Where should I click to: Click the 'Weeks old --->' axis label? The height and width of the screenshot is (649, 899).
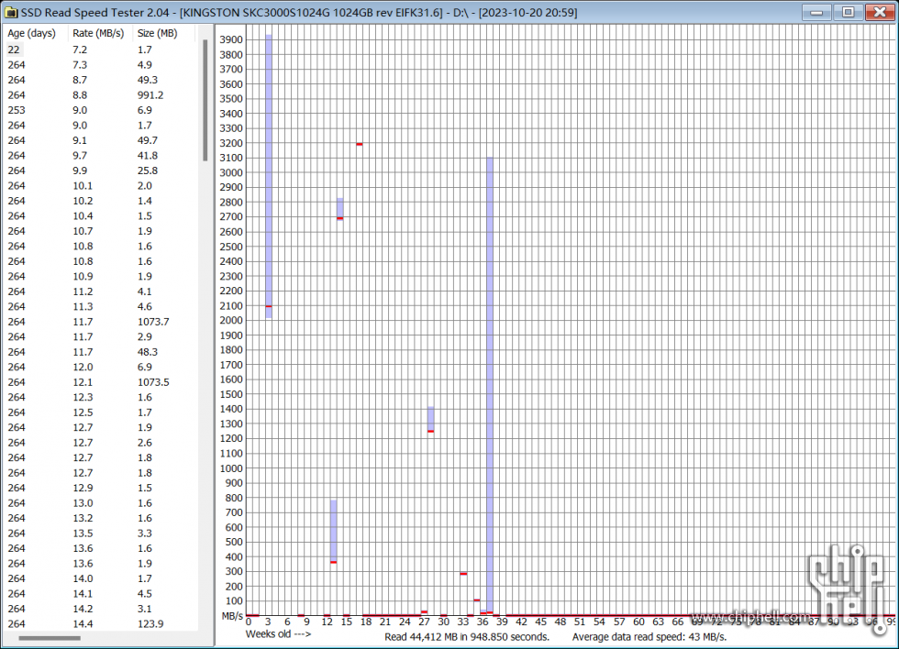(x=278, y=634)
